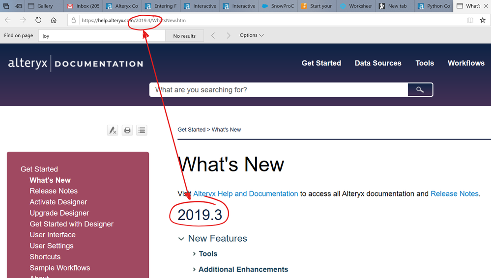491x278 pixels.
Task: Click the What's New page heading
Action: pyautogui.click(x=231, y=164)
